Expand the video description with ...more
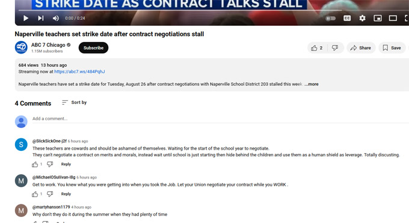 click(312, 84)
